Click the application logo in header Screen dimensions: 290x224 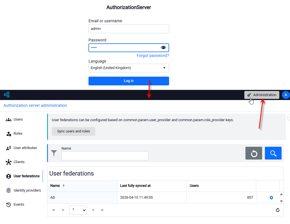[x=7, y=94]
